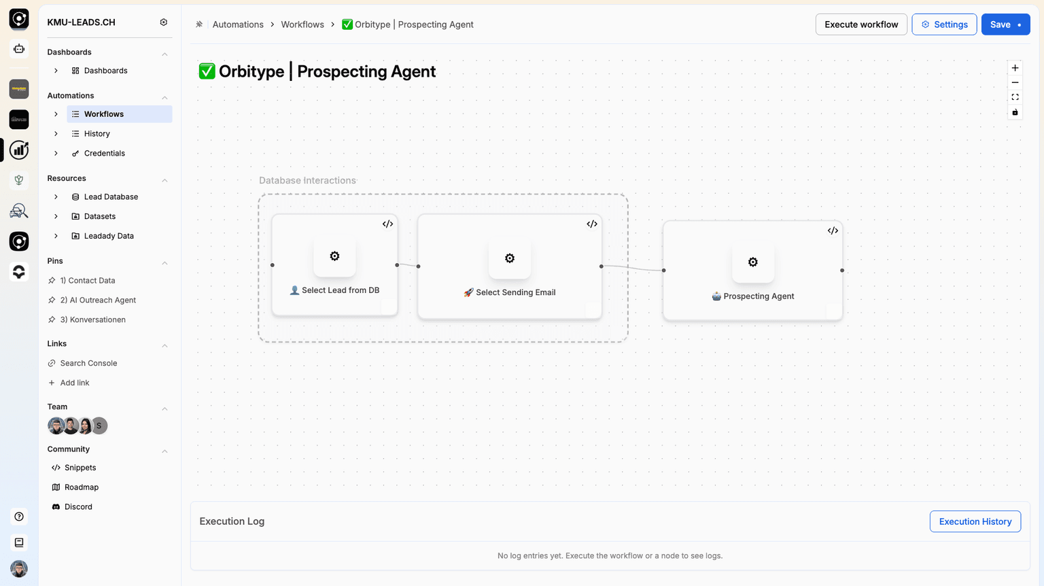Viewport: 1044px width, 586px height.
Task: Open the help question mark icon
Action: click(19, 517)
